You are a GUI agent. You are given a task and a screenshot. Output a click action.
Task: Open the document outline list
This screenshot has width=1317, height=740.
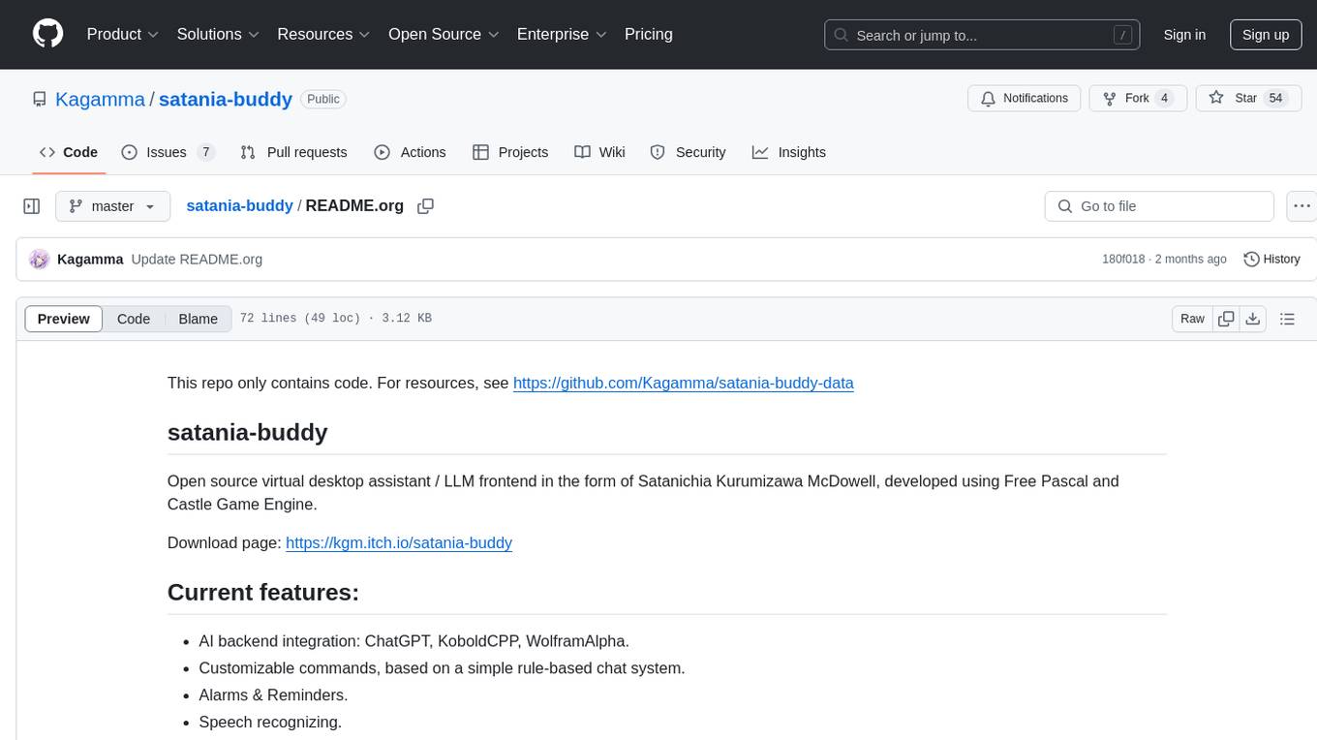point(1287,319)
